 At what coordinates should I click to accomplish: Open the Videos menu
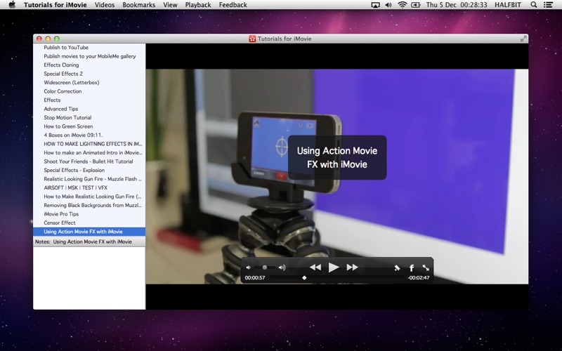coord(105,5)
